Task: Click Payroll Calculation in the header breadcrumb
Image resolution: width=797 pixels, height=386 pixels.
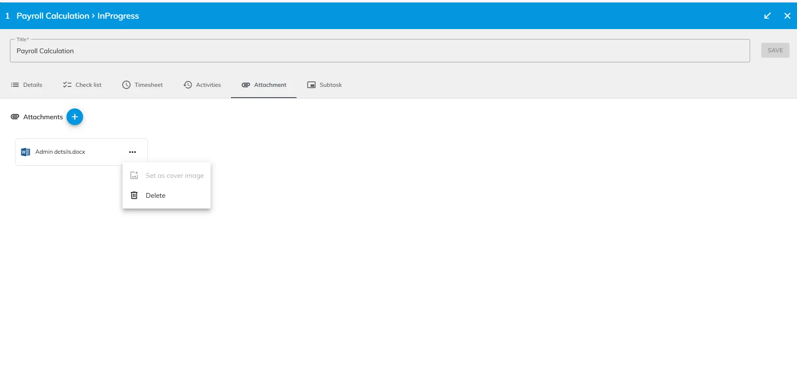Action: (53, 16)
